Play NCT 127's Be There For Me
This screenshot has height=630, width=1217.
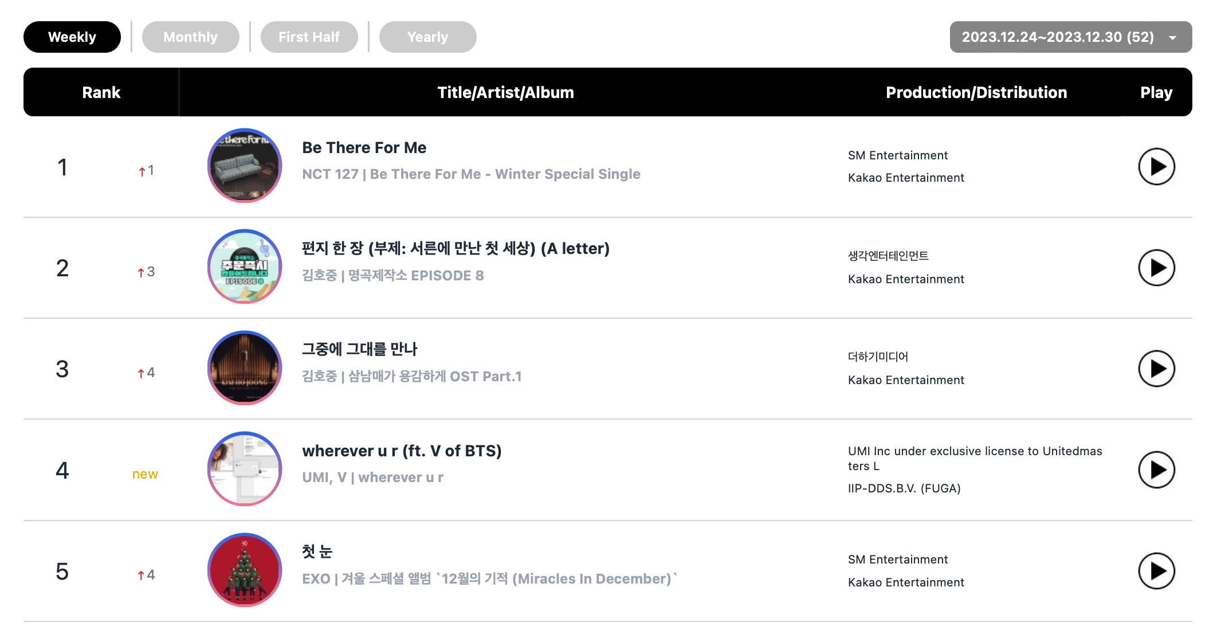click(x=1156, y=167)
